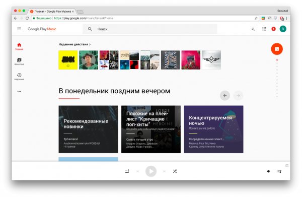Viewport: 302px width, 197px height.
Task: Show previous recommendations with left arrow
Action: pyautogui.click(x=225, y=95)
